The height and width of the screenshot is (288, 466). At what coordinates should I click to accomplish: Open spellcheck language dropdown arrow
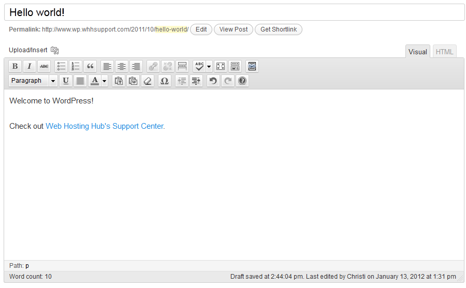point(209,66)
